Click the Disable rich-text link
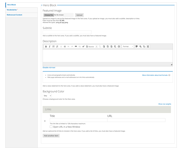 pyautogui.click(x=49, y=68)
